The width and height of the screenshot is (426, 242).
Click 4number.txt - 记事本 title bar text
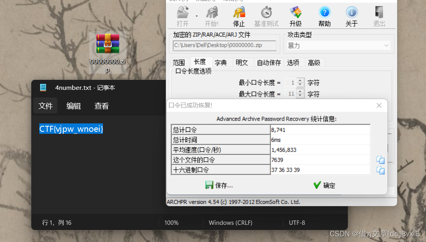point(85,88)
